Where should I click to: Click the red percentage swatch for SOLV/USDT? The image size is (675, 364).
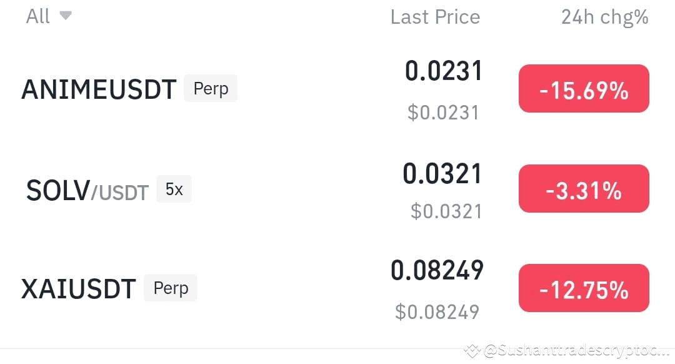pos(583,188)
